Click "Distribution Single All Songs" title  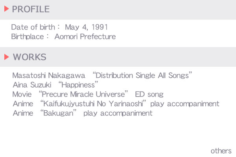pyautogui.click(x=142, y=75)
